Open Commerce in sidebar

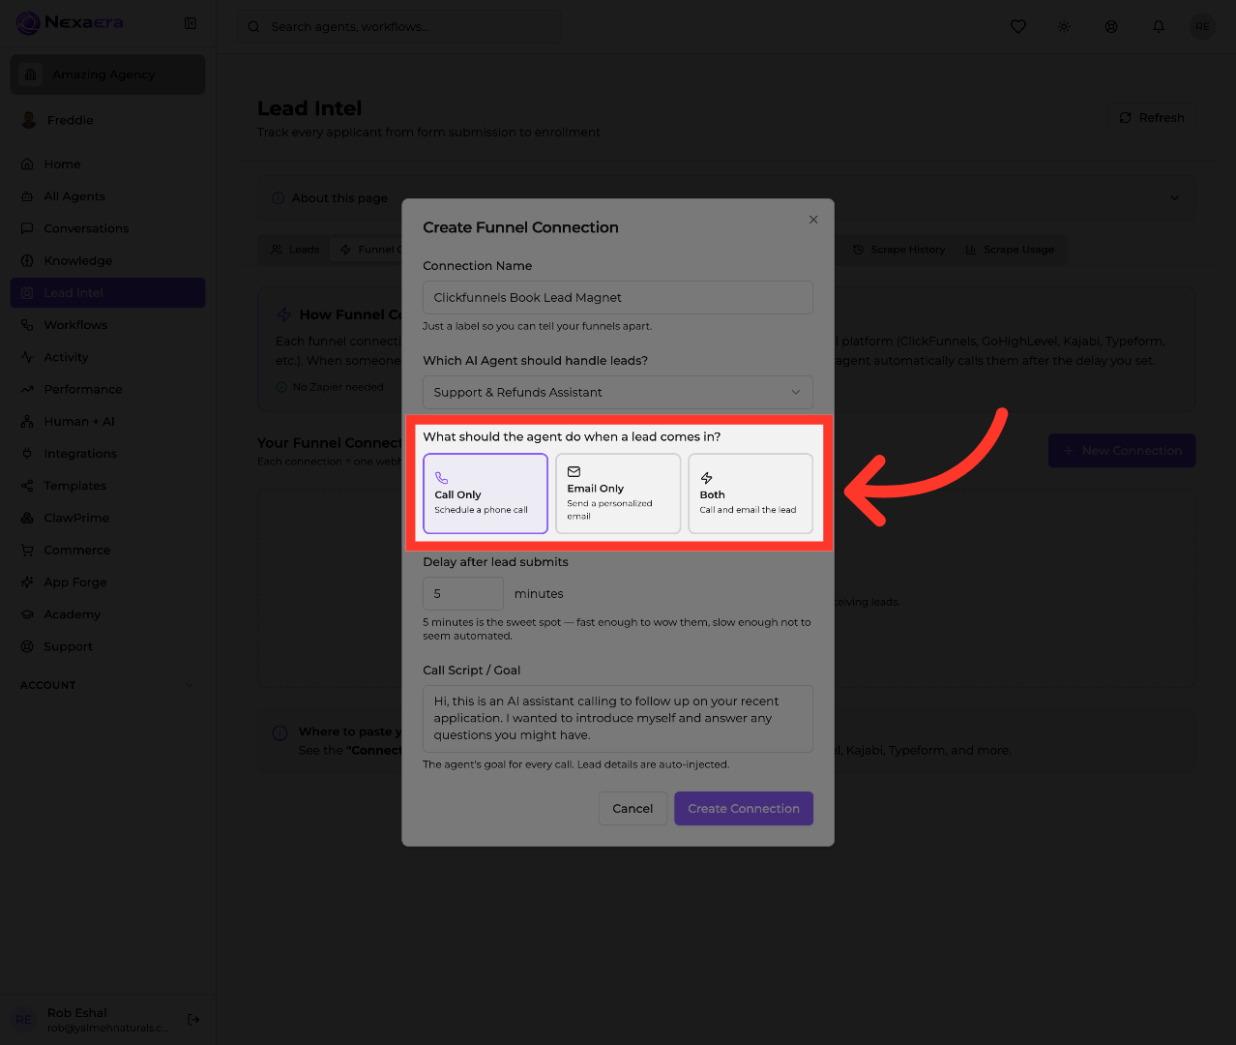pos(107,550)
